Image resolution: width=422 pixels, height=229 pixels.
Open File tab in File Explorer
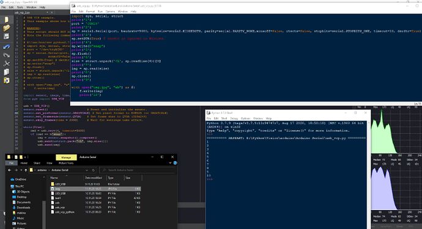[x=11, y=163]
